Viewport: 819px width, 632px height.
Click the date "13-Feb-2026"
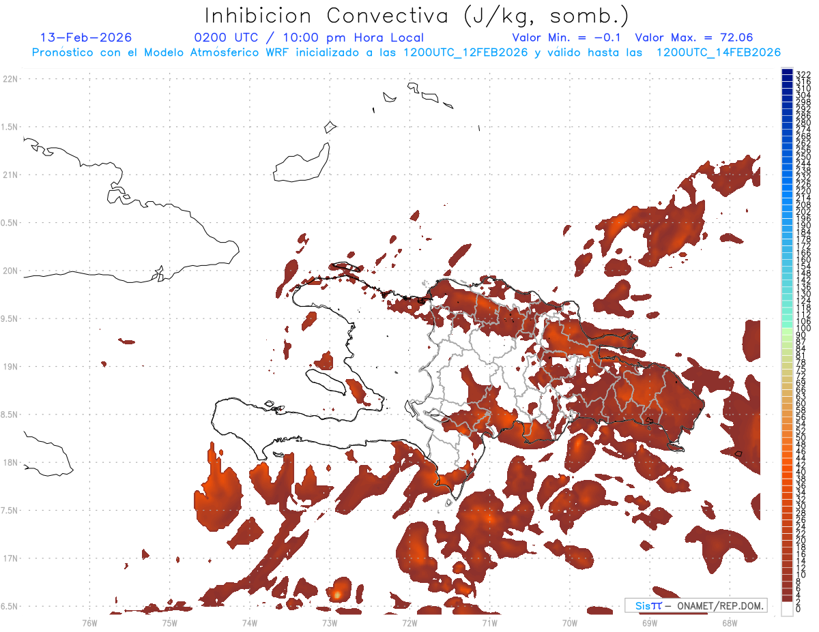tap(86, 37)
